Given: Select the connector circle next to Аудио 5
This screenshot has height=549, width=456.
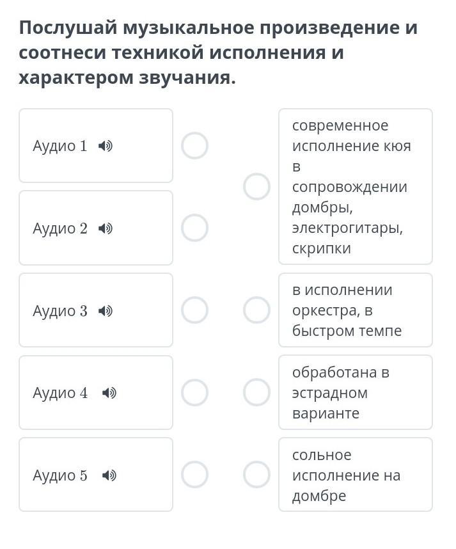Looking at the screenshot, I should pos(194,475).
